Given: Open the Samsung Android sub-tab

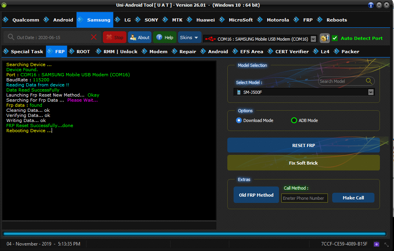Looking at the screenshot, I should [214, 52].
